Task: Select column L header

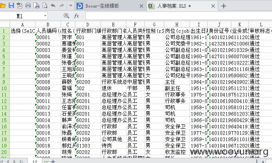Action: click(261, 24)
